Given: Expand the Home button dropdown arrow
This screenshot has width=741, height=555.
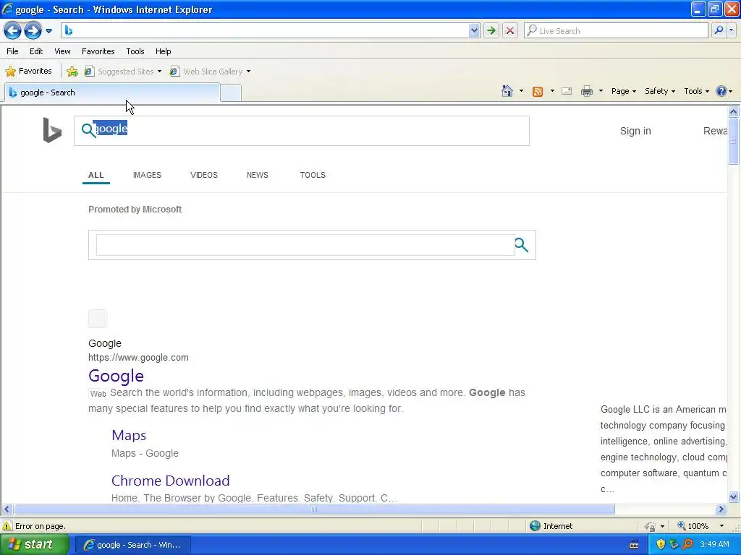Looking at the screenshot, I should pyautogui.click(x=521, y=91).
